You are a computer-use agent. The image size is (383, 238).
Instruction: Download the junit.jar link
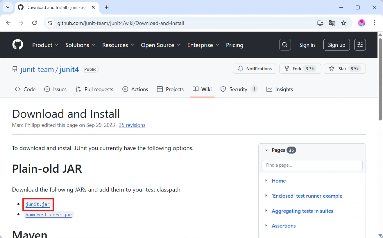pos(38,204)
